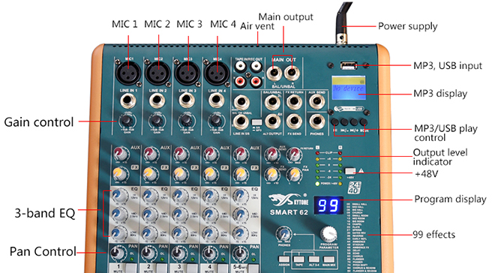Click the USB port for MP3 input
The image size is (495, 273).
tap(349, 66)
